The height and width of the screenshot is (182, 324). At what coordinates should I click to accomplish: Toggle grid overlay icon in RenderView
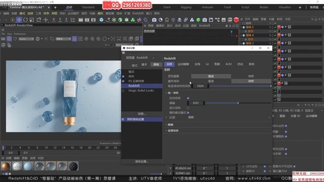(80, 39)
